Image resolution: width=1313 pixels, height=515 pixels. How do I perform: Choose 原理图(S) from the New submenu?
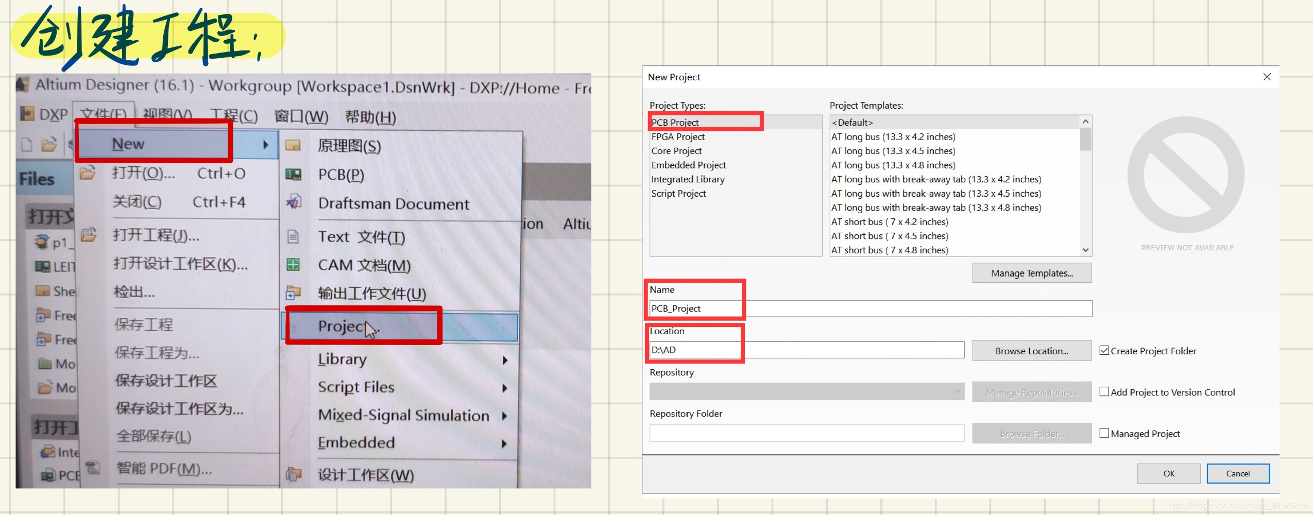tap(349, 146)
